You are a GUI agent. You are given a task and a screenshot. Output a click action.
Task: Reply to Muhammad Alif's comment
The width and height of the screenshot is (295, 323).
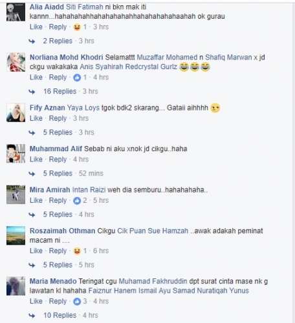click(58, 160)
